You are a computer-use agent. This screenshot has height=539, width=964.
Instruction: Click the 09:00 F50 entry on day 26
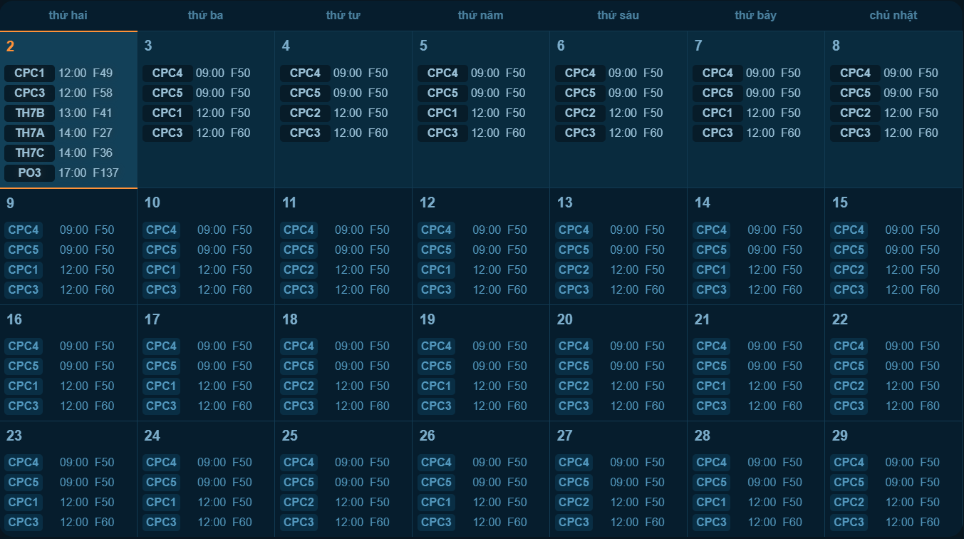coord(498,462)
